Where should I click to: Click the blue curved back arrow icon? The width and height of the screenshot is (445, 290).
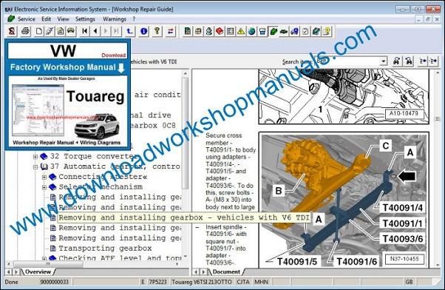coord(129,31)
